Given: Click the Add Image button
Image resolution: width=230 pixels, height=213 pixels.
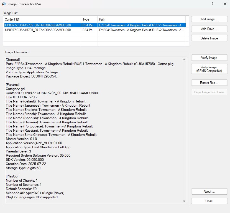Looking at the screenshot, I should pos(209,19).
